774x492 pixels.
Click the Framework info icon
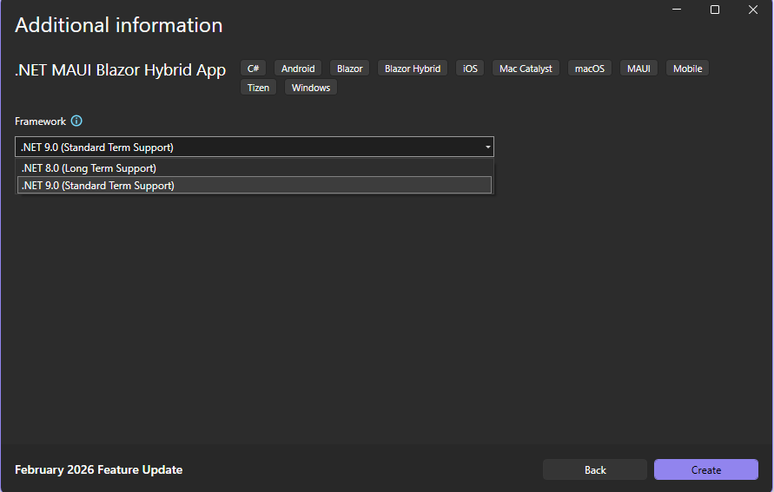pos(76,121)
